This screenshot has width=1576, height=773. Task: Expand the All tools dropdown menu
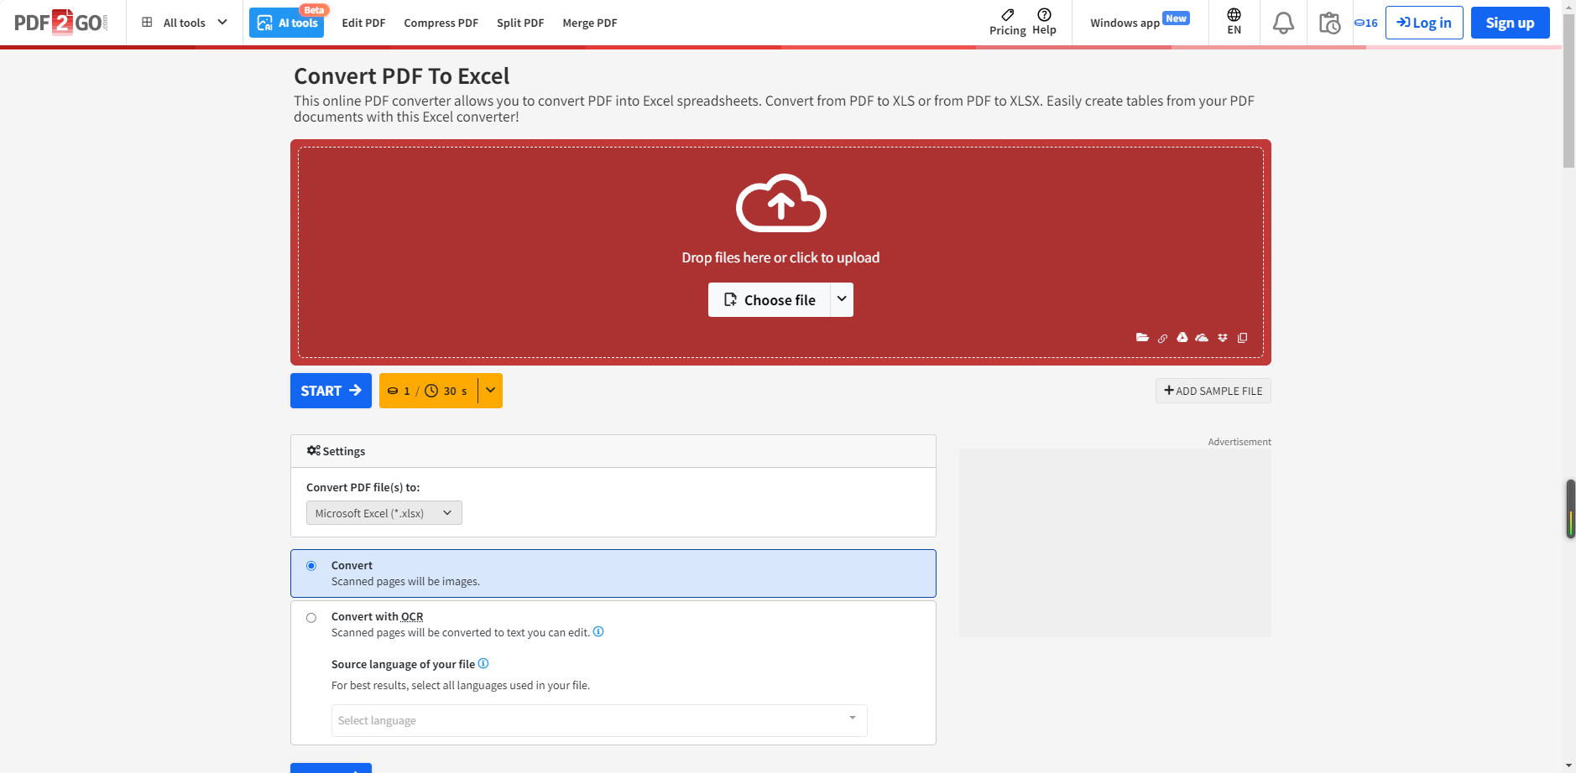pyautogui.click(x=185, y=23)
